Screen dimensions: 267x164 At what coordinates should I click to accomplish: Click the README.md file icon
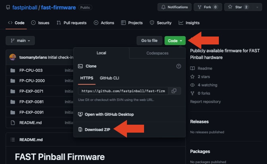(13, 123)
